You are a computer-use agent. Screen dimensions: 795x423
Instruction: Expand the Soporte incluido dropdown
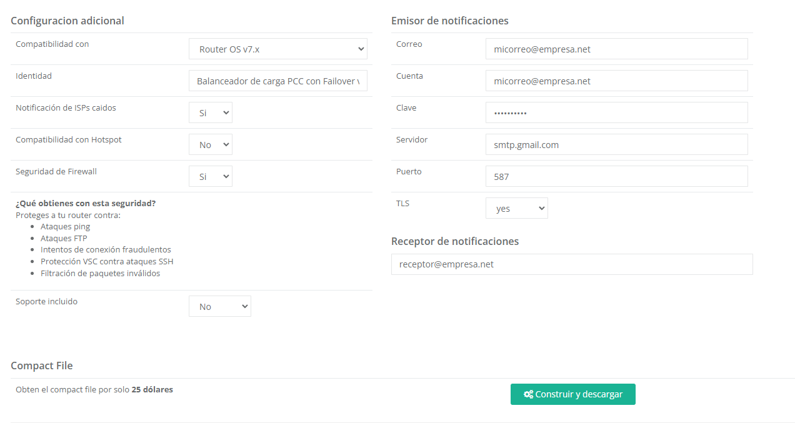(x=219, y=306)
